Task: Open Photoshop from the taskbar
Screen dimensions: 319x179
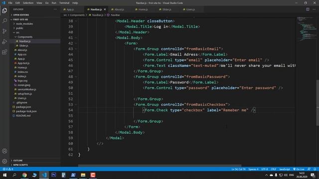Action: 54,175
